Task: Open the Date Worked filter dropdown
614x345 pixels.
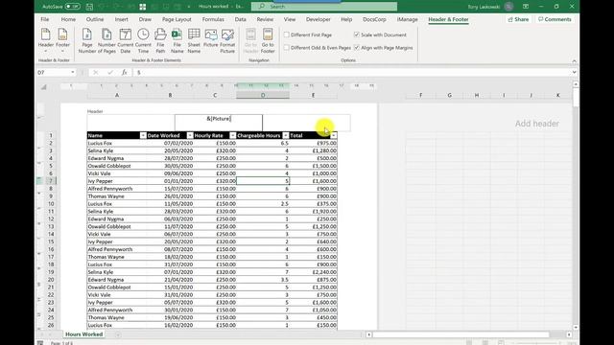Action: click(x=190, y=135)
